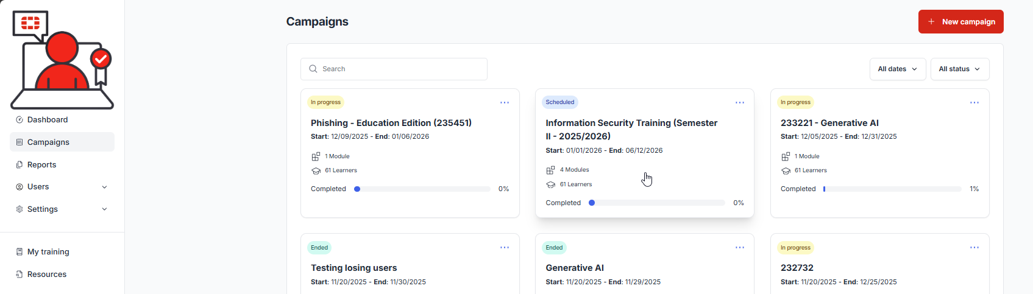Open Users section in the sidebar
The image size is (1033, 294).
tap(62, 187)
